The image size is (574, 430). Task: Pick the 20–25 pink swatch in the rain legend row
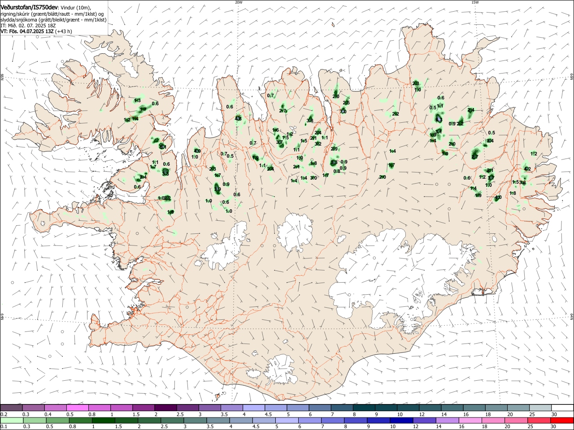point(515,421)
